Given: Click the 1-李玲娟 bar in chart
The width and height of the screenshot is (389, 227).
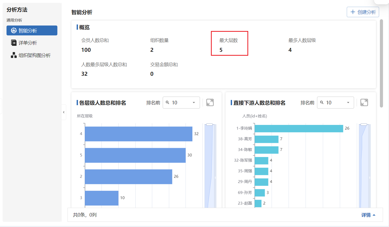Looking at the screenshot, I should pos(299,129).
